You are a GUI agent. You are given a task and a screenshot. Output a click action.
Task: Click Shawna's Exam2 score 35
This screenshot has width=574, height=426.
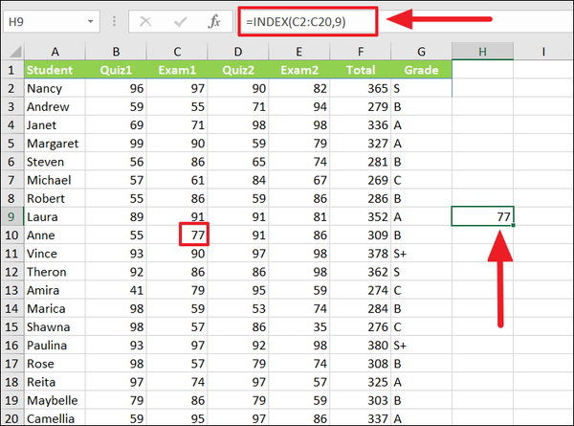(x=299, y=326)
